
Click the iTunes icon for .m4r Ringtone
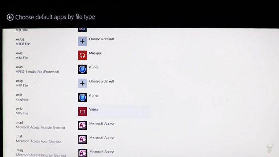pyautogui.click(x=82, y=97)
